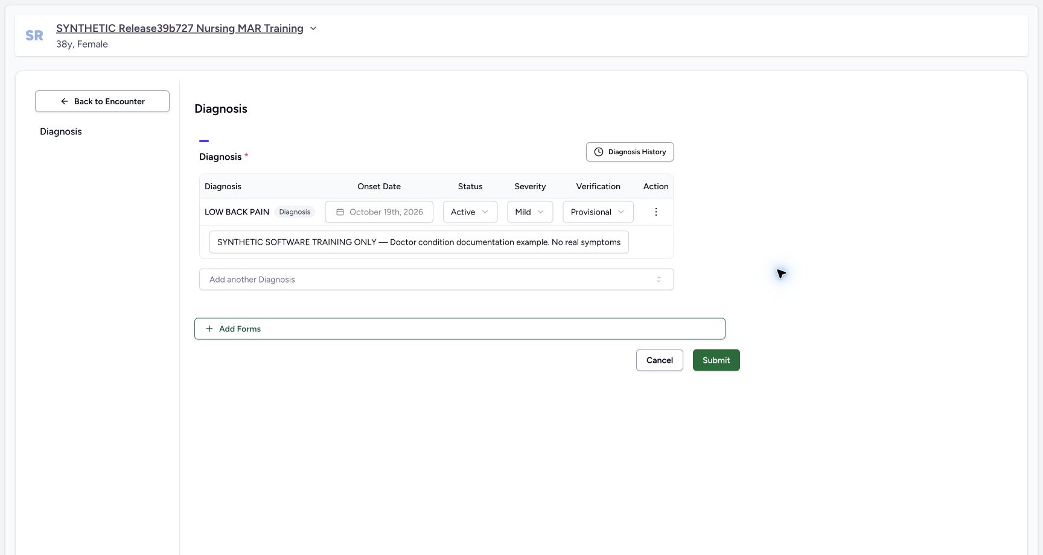Click the plus icon beside Add Forms
The image size is (1043, 555).
[209, 329]
